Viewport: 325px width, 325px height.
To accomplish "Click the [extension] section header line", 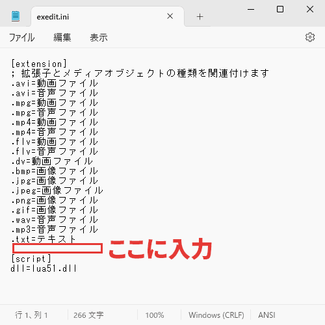I will [x=39, y=64].
